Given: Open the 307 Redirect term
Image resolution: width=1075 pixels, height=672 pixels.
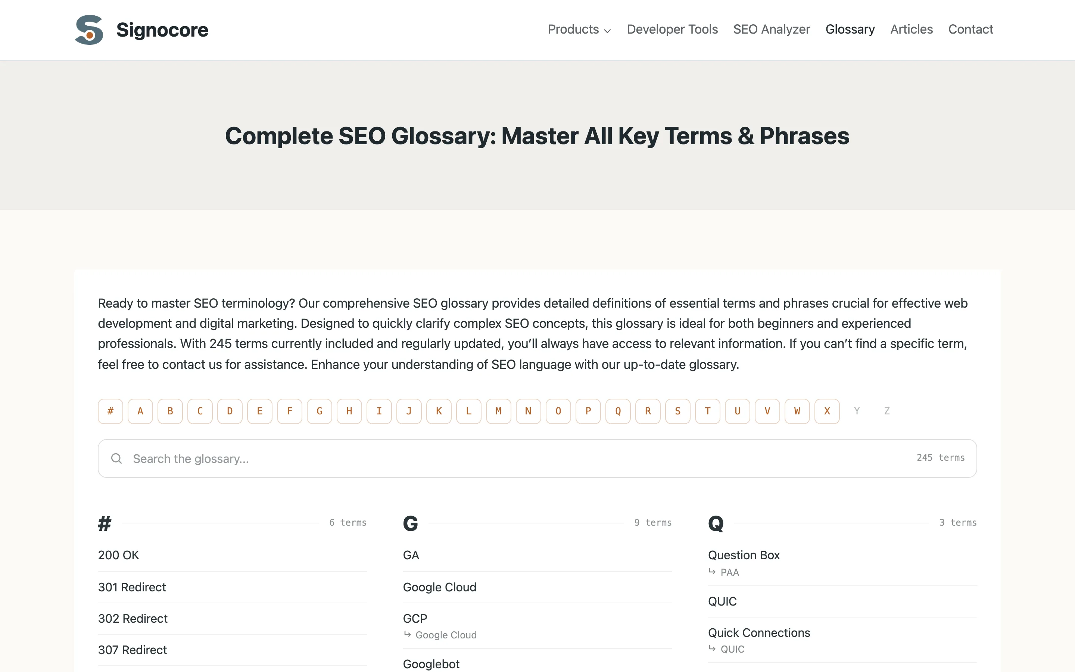Looking at the screenshot, I should pos(133,650).
